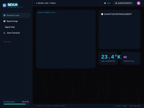Click the NEXUS title text
Viewport: 144px width, 108px height.
[13, 5]
